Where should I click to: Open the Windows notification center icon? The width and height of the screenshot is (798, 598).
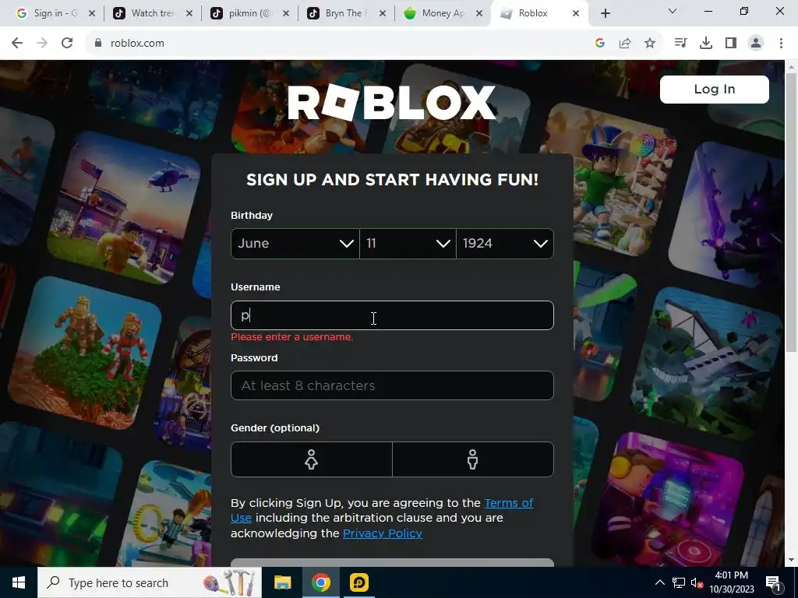click(x=772, y=582)
